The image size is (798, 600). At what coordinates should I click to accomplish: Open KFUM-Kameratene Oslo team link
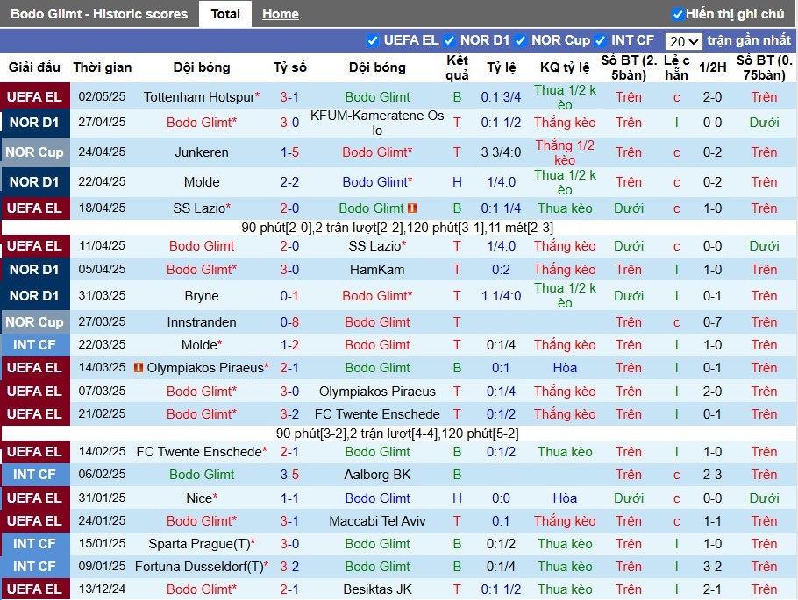coord(377,123)
